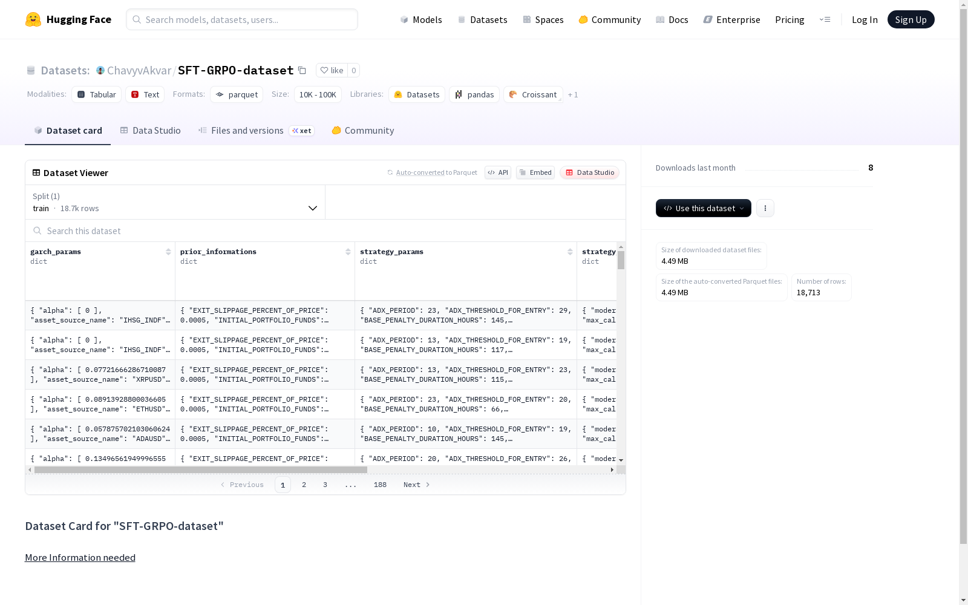Viewport: 968px width, 605px height.
Task: Go to page 2 of viewer
Action: click(x=304, y=485)
